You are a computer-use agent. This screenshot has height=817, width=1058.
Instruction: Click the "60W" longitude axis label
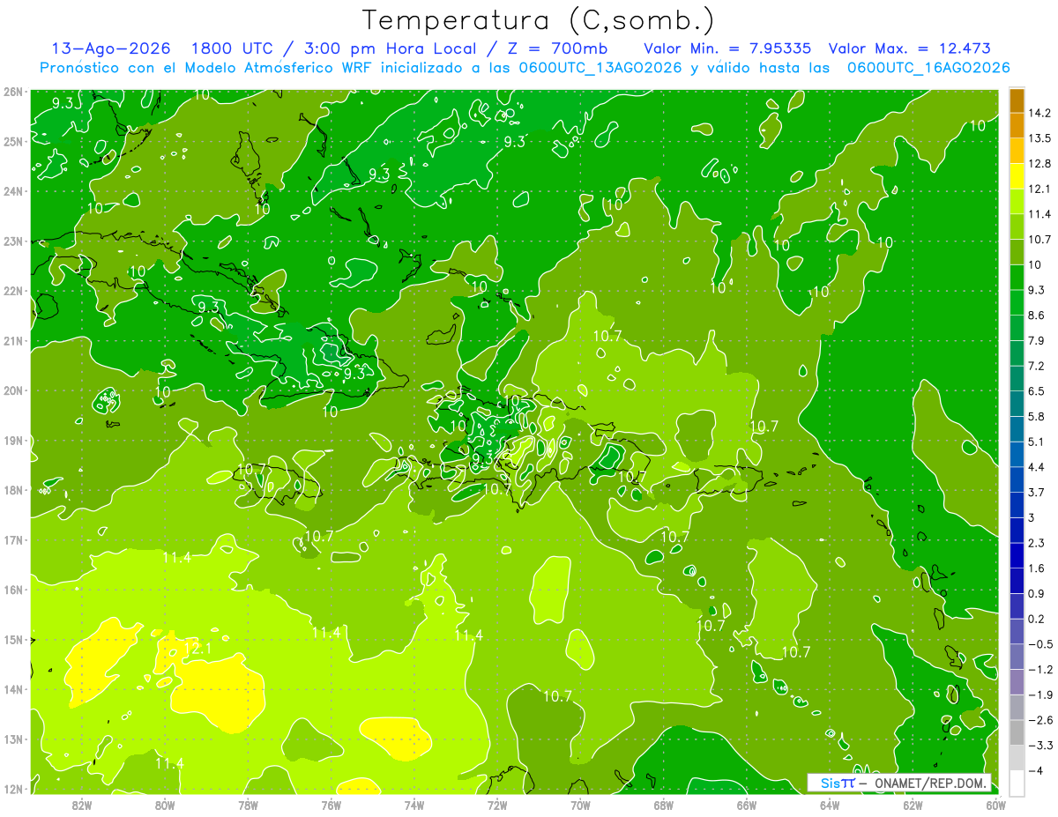(996, 805)
